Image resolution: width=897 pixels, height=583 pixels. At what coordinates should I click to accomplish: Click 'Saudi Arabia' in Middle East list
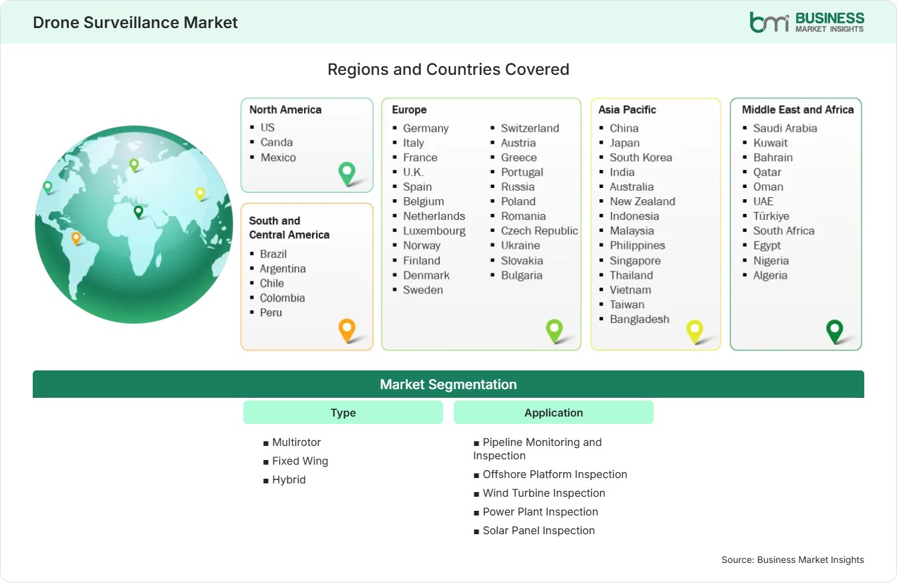pos(785,128)
